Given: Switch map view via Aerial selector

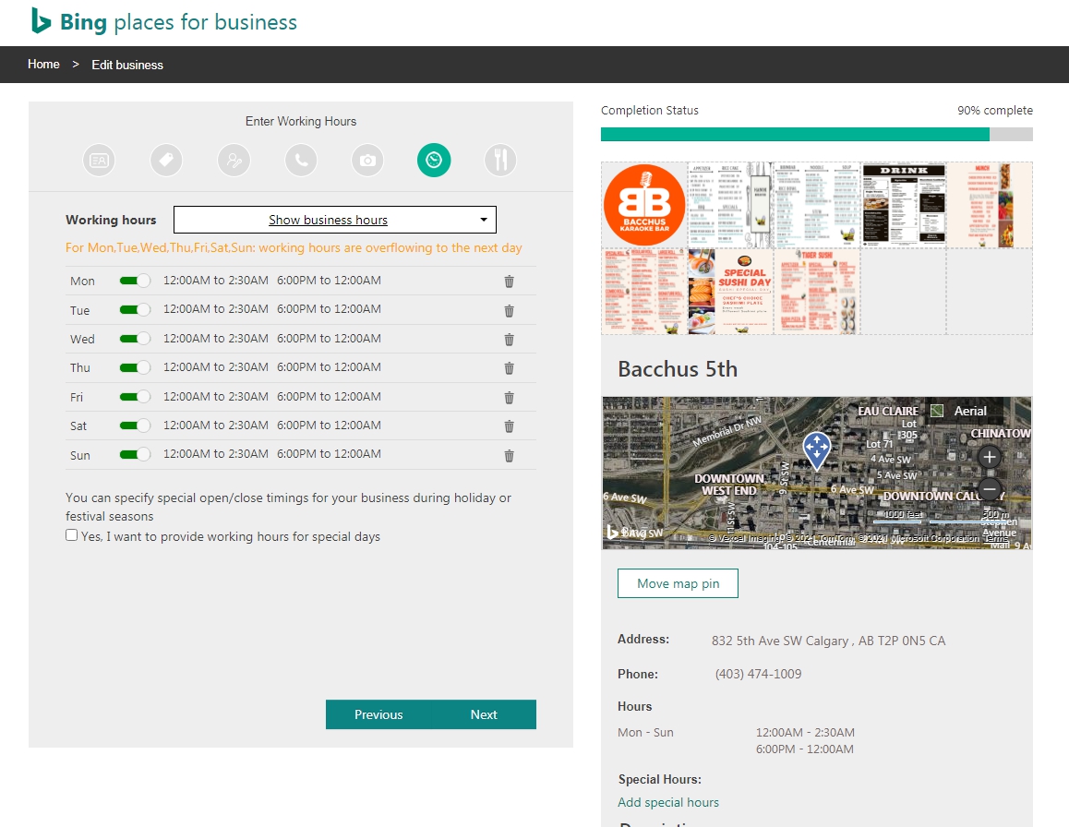Looking at the screenshot, I should (959, 411).
